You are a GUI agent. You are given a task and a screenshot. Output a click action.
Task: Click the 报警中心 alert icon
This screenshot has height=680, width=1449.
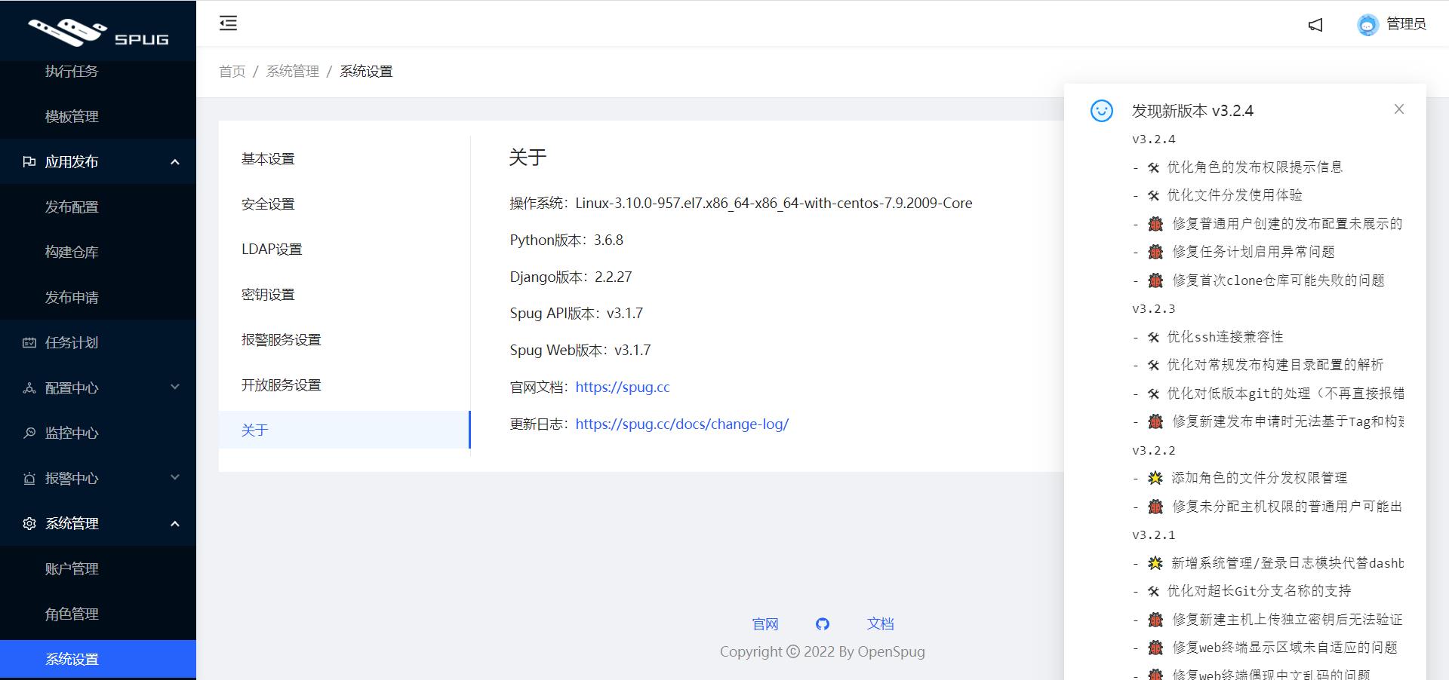pos(29,478)
